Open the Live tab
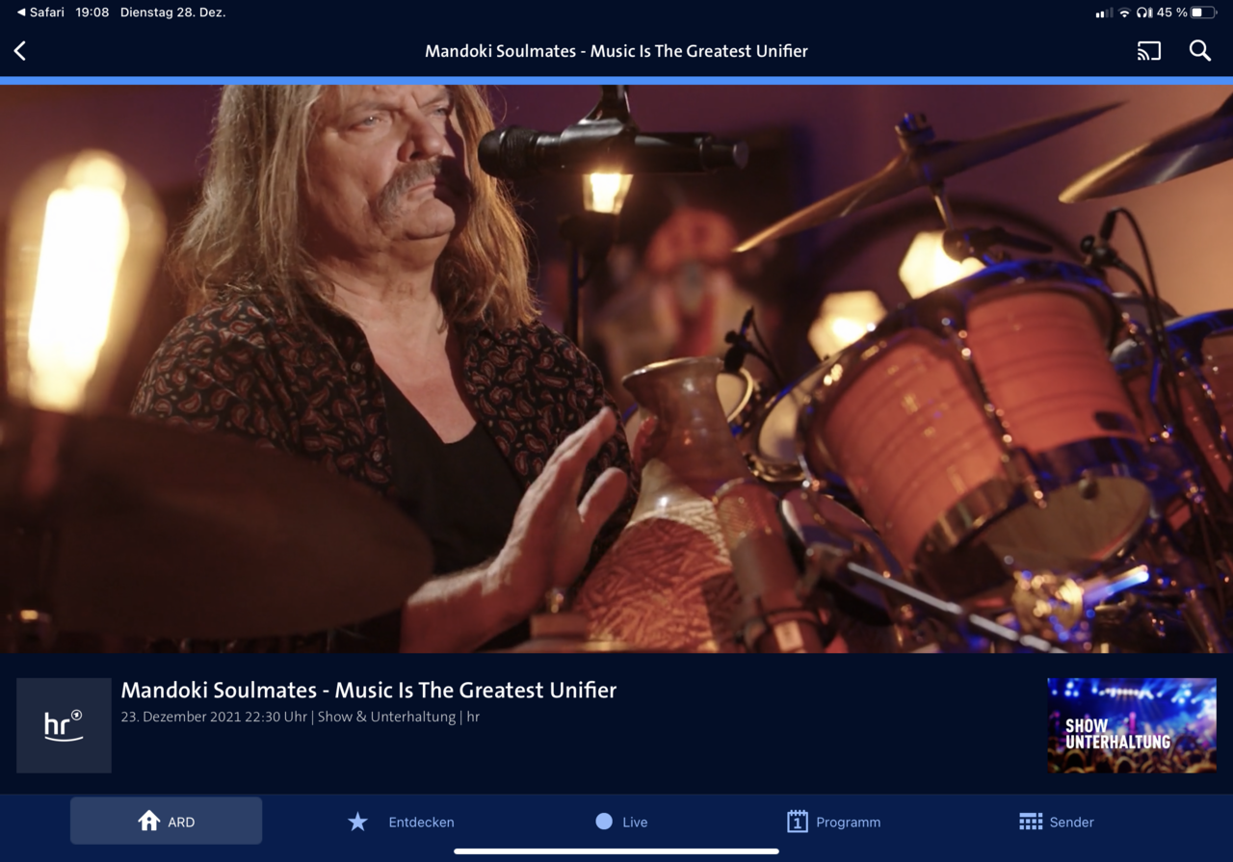The height and width of the screenshot is (862, 1233). coord(621,822)
